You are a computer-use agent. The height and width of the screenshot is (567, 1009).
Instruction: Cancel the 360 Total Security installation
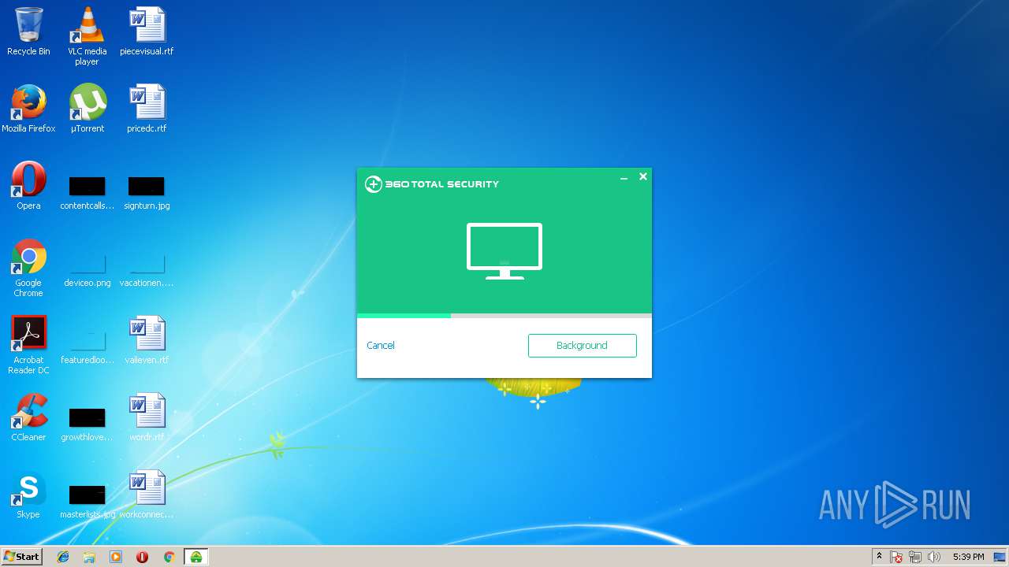coord(381,346)
